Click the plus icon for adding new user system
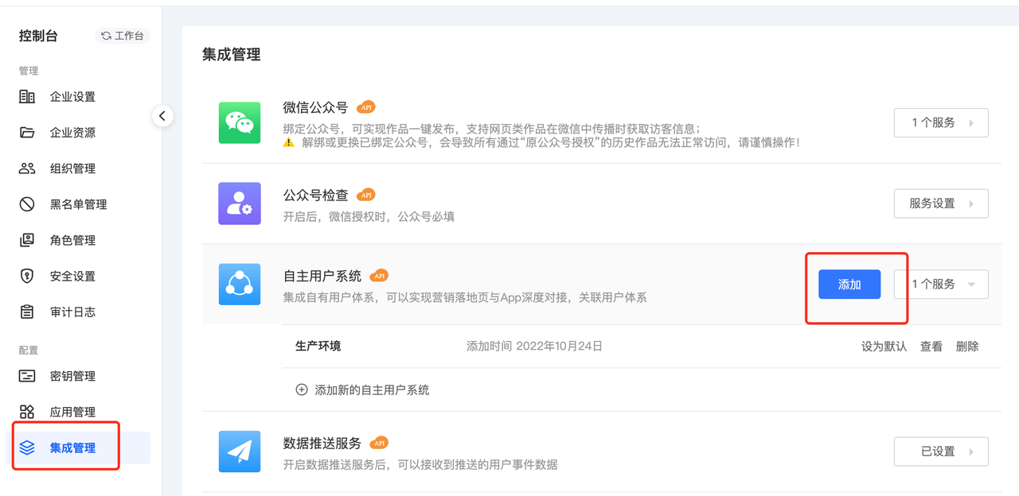 point(302,389)
